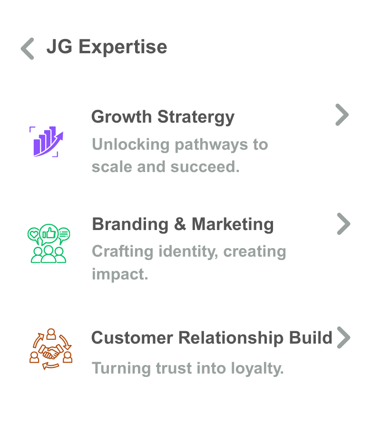Click the orange Customer Relationship icon
Screen dimensions: 371x442
pos(50,349)
